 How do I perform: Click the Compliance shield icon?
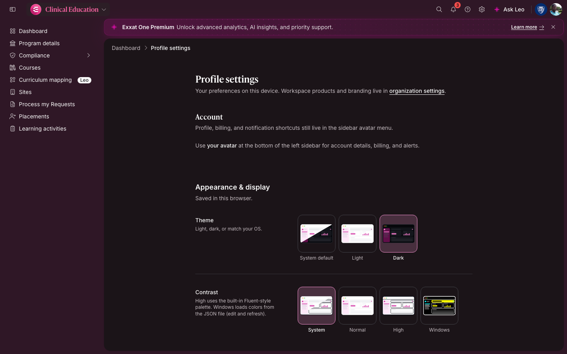(x=13, y=55)
